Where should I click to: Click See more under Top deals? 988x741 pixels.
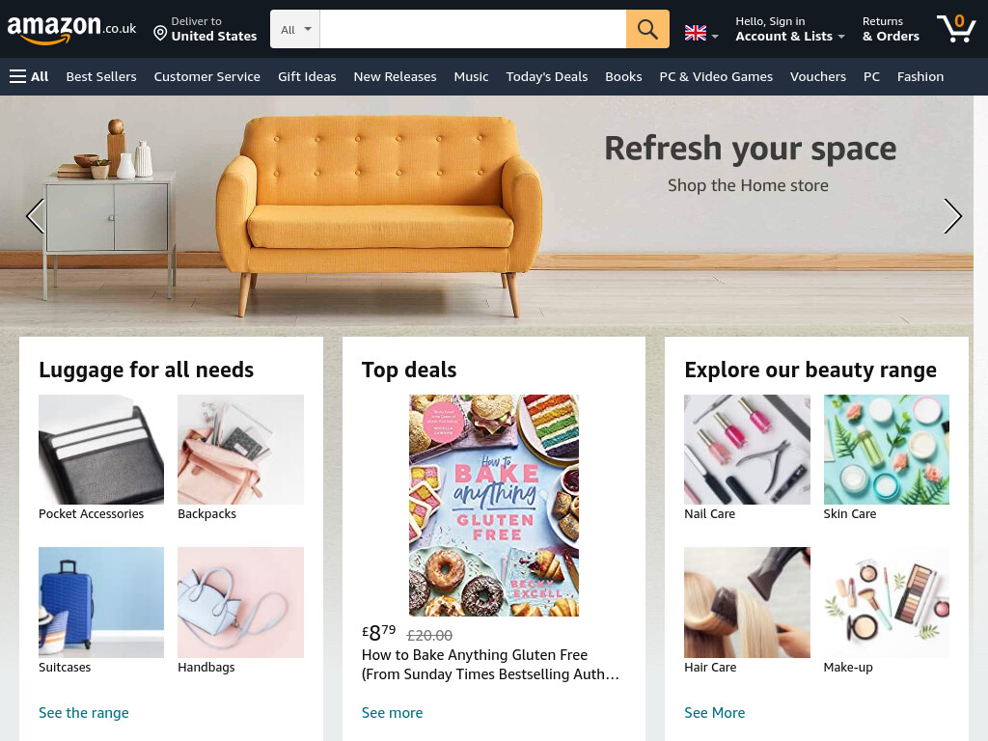point(392,713)
